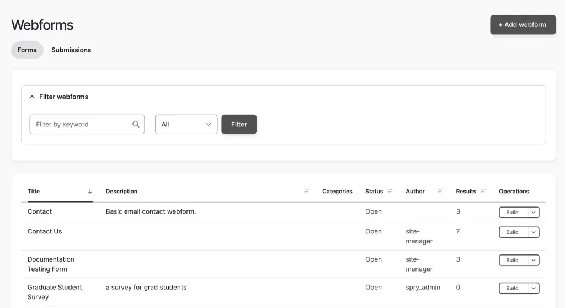Expand operations dropdown for Contact row
The height and width of the screenshot is (308, 565).
(534, 213)
